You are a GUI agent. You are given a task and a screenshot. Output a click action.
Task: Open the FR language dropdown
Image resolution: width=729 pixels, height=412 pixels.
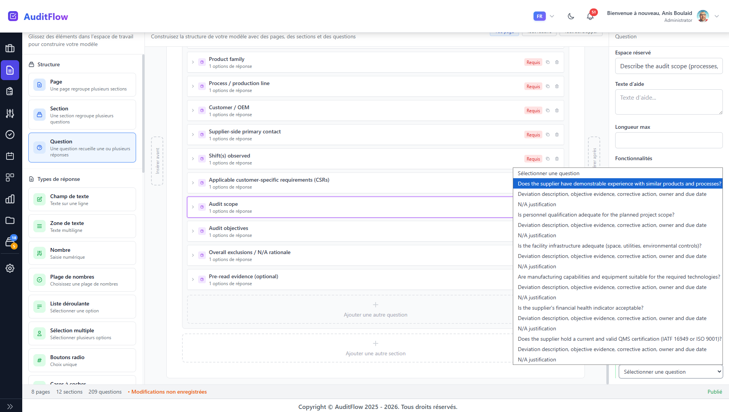(544, 16)
